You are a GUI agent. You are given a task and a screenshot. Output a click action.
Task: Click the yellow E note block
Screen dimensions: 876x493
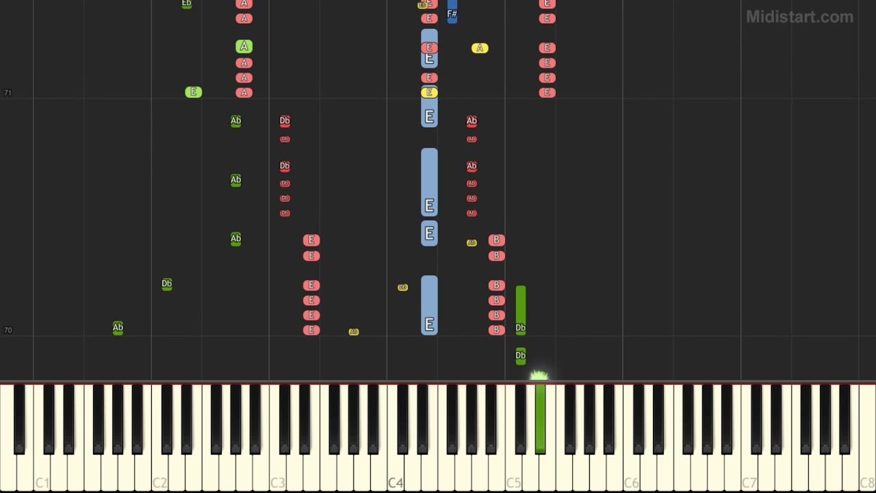(x=429, y=92)
